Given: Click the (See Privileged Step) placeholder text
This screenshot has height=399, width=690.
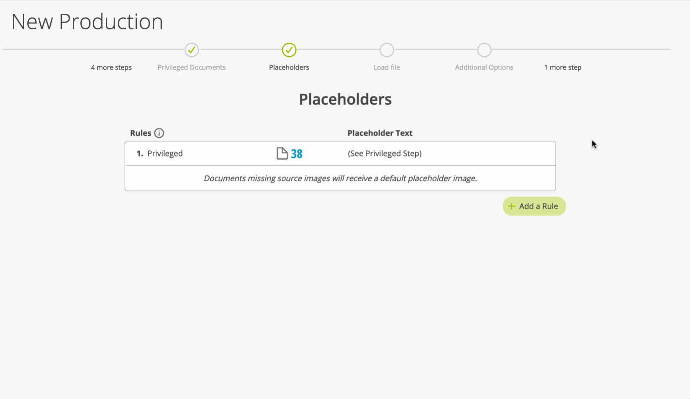Looking at the screenshot, I should (x=385, y=154).
